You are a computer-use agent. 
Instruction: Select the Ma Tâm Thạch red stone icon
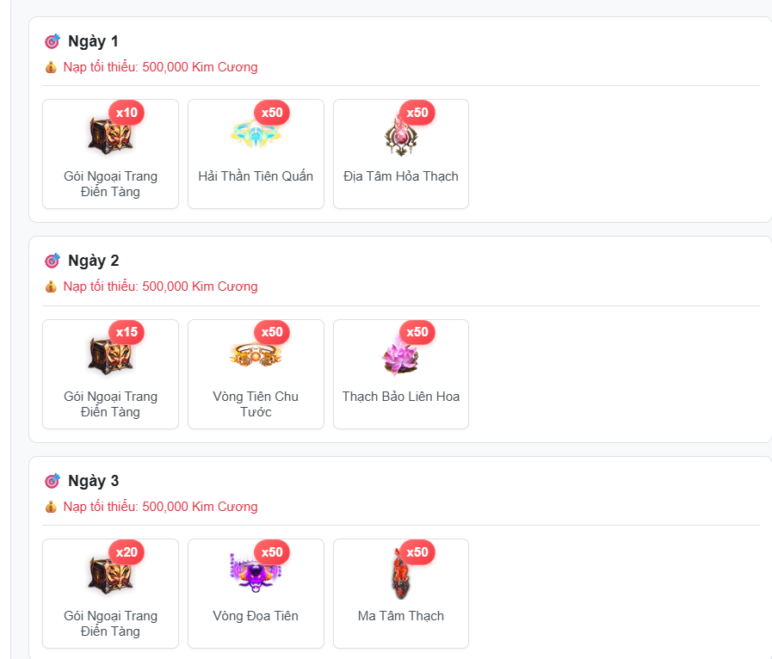click(x=401, y=574)
